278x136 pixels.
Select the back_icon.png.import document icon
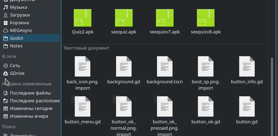point(83,66)
